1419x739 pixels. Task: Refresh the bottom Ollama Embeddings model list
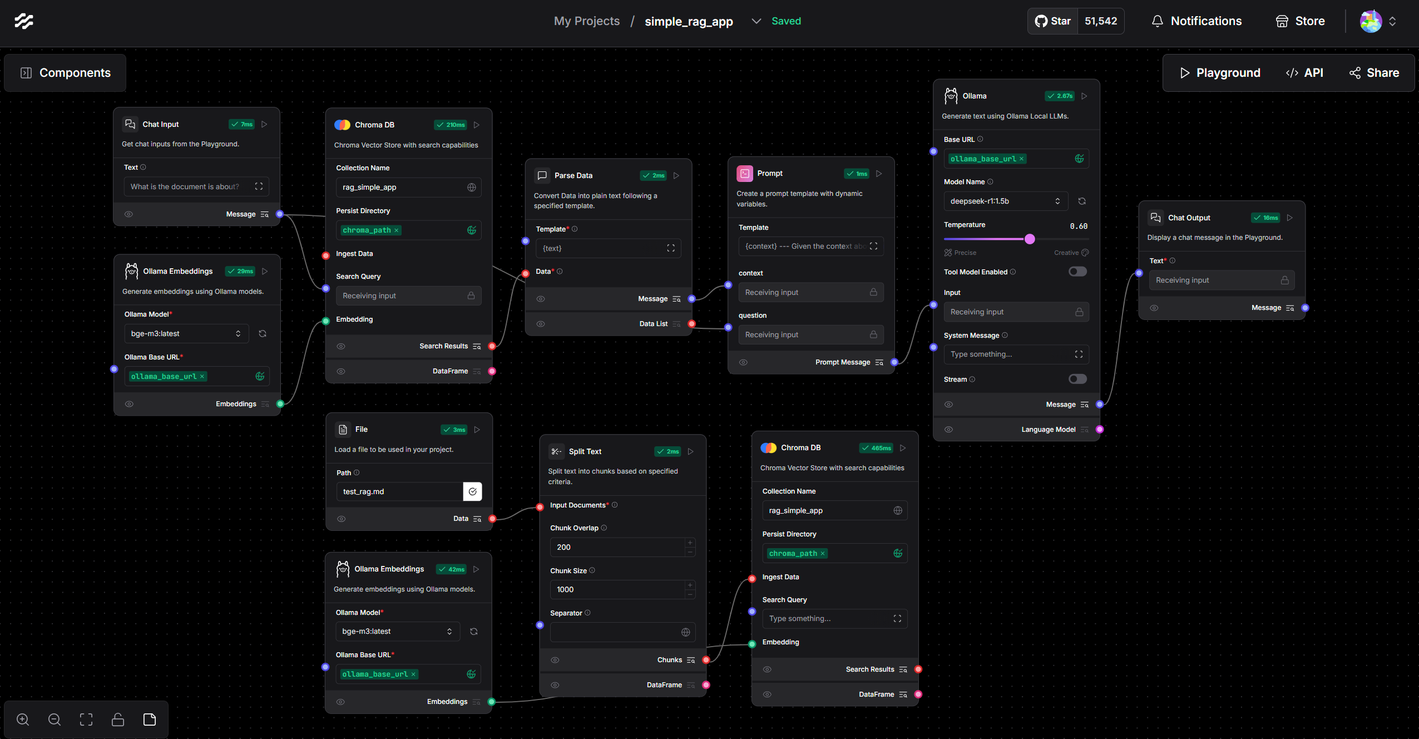[474, 632]
